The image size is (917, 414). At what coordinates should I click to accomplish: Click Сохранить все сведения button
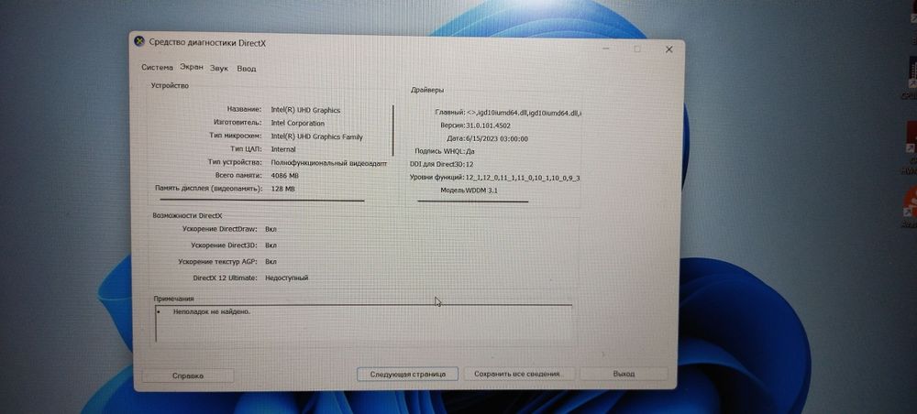click(x=517, y=374)
